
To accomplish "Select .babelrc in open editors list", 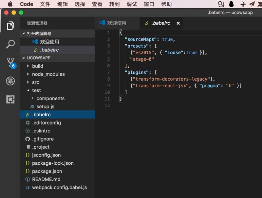I will (x=58, y=50).
